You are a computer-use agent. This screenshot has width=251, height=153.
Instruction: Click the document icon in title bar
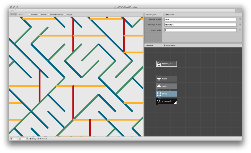point(115,7)
